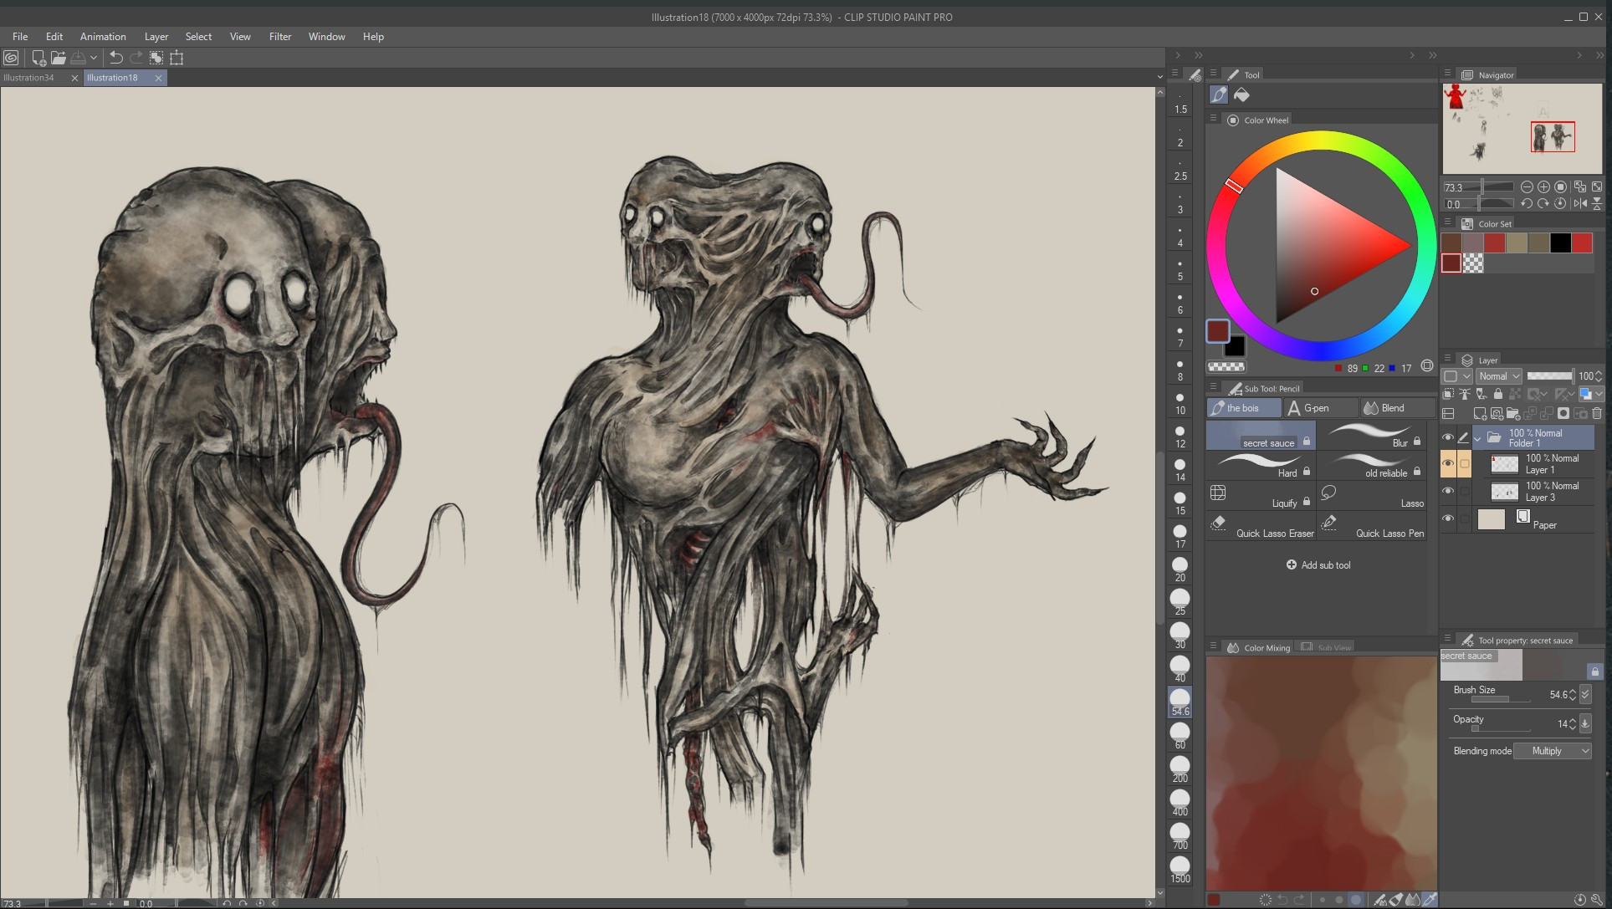Select the Pen tool in Tool palette

click(1219, 95)
